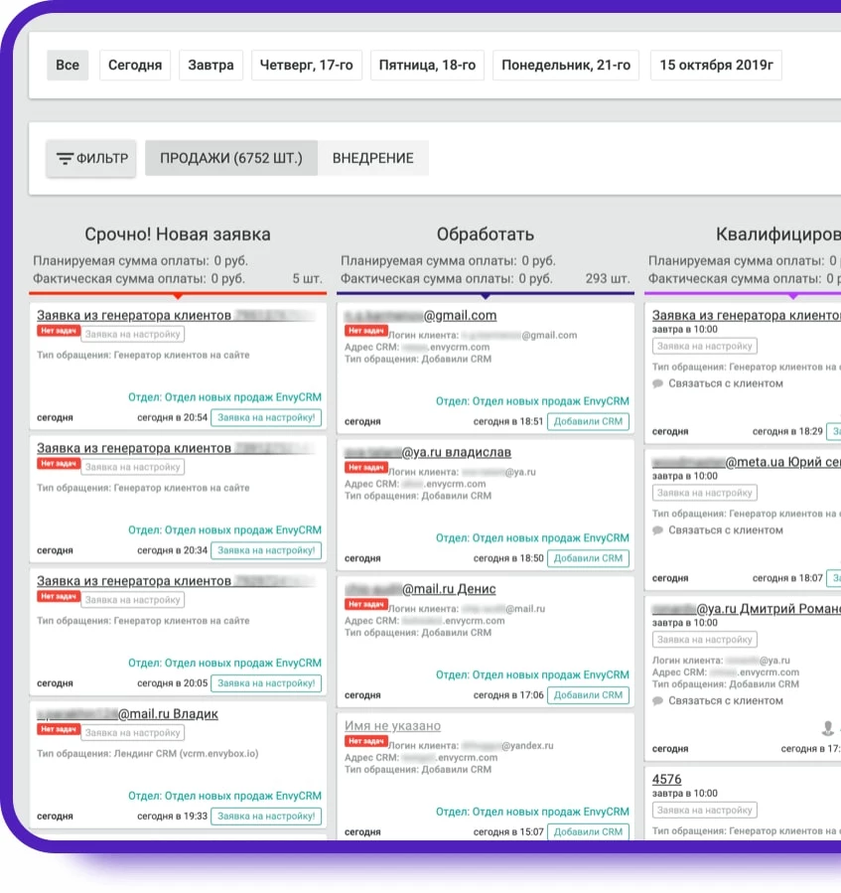Click the speech bubble icon in the @meta.ua card
Image resolution: width=841 pixels, height=893 pixels.
657,530
